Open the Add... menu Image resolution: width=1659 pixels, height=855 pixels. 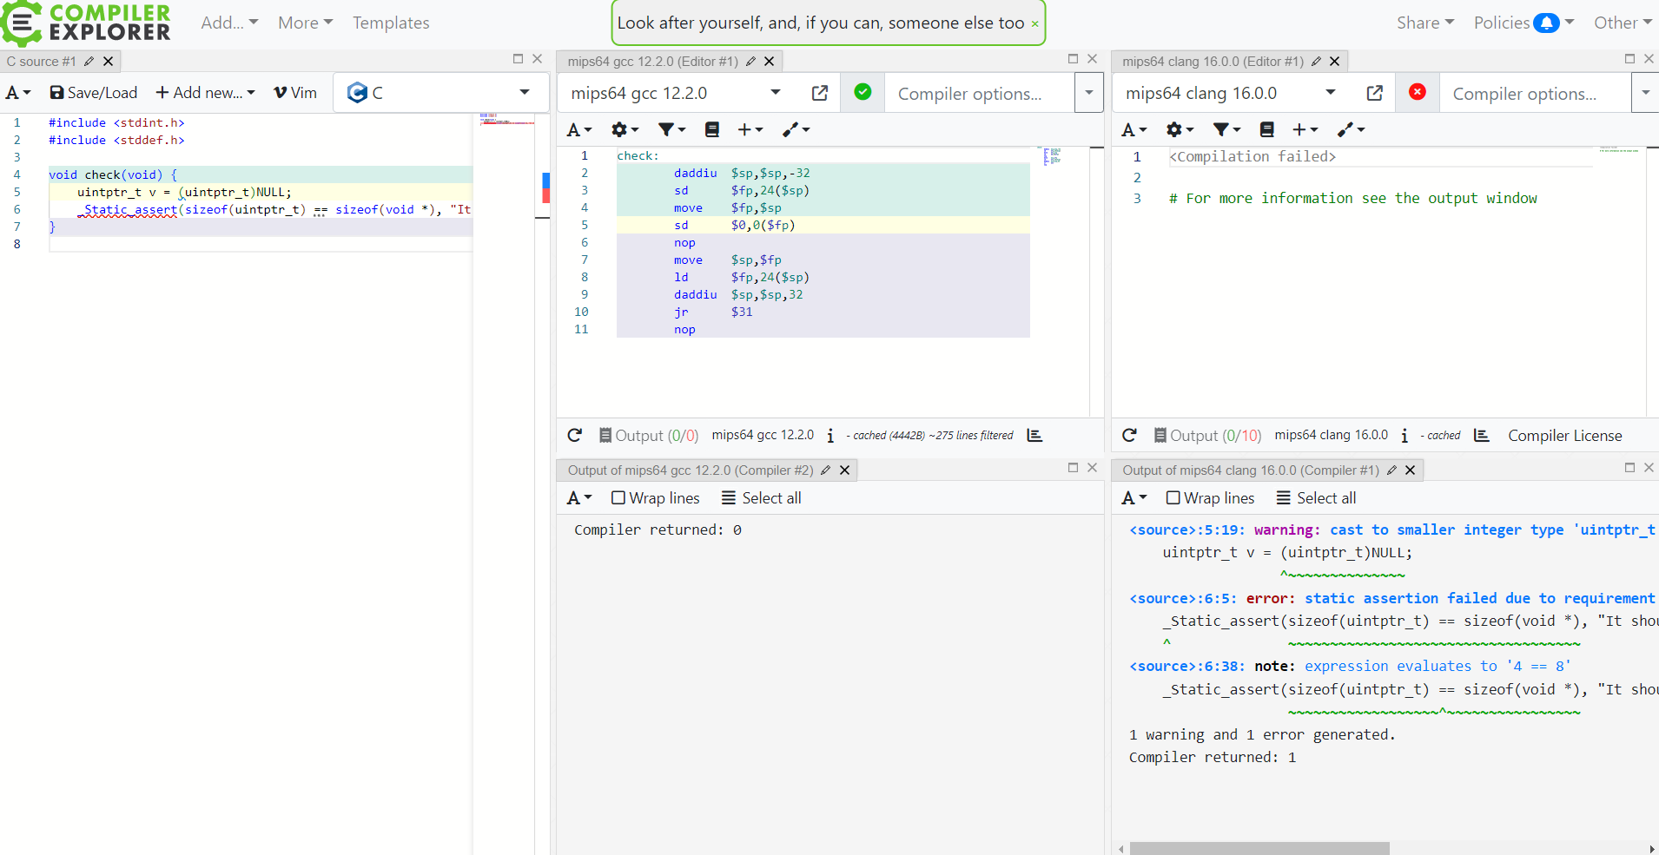point(229,23)
